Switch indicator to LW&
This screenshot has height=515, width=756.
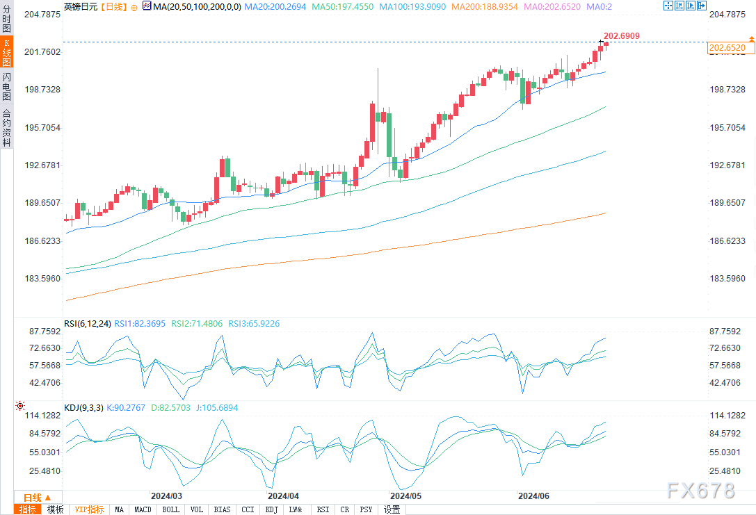[x=296, y=509]
